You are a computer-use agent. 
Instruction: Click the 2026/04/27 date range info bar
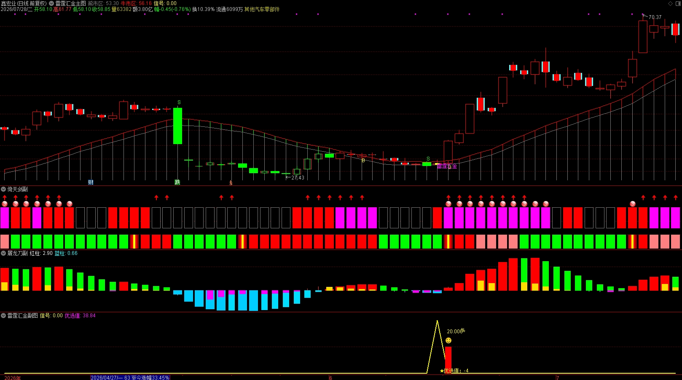click(x=130, y=378)
